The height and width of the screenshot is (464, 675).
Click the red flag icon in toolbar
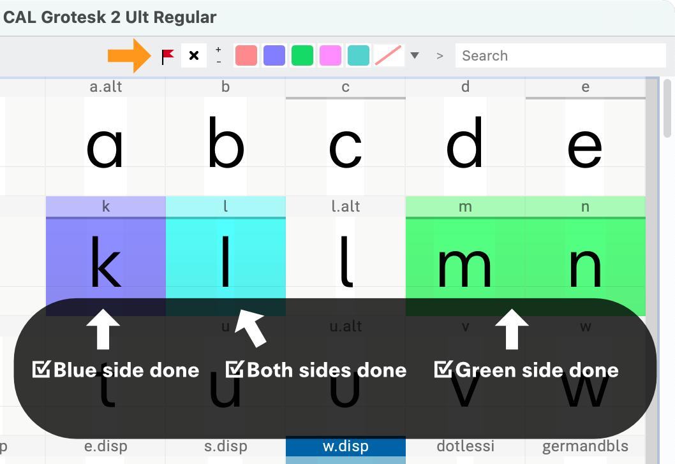pyautogui.click(x=167, y=56)
